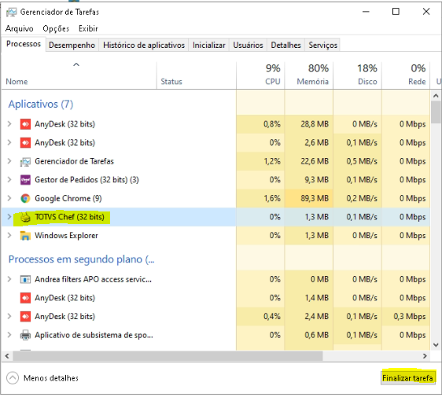Screen dimensions: 442x397
Task: Click the 0,3 Mbps network value
Action: 410,316
